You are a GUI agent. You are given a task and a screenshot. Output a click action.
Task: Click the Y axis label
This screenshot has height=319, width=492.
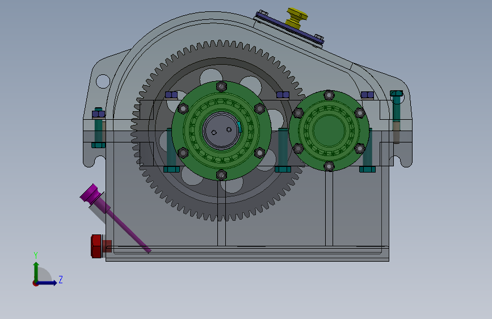tap(36, 255)
